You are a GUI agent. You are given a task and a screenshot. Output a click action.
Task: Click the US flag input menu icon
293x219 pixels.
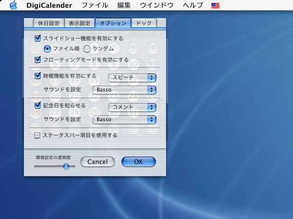pyautogui.click(x=215, y=5)
